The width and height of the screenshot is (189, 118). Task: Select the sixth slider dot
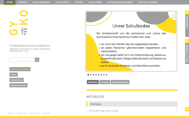(x=101, y=75)
